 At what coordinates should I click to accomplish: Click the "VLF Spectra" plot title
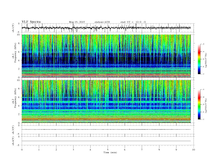[x=31, y=22]
